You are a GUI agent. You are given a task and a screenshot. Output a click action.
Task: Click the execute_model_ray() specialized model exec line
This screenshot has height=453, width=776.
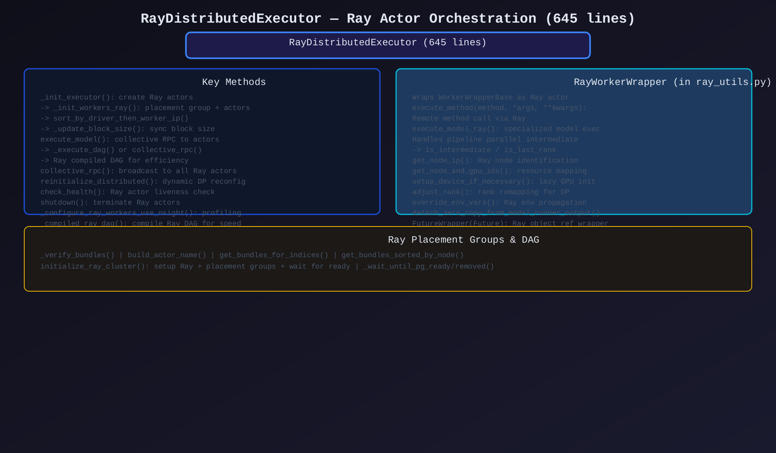(x=506, y=129)
